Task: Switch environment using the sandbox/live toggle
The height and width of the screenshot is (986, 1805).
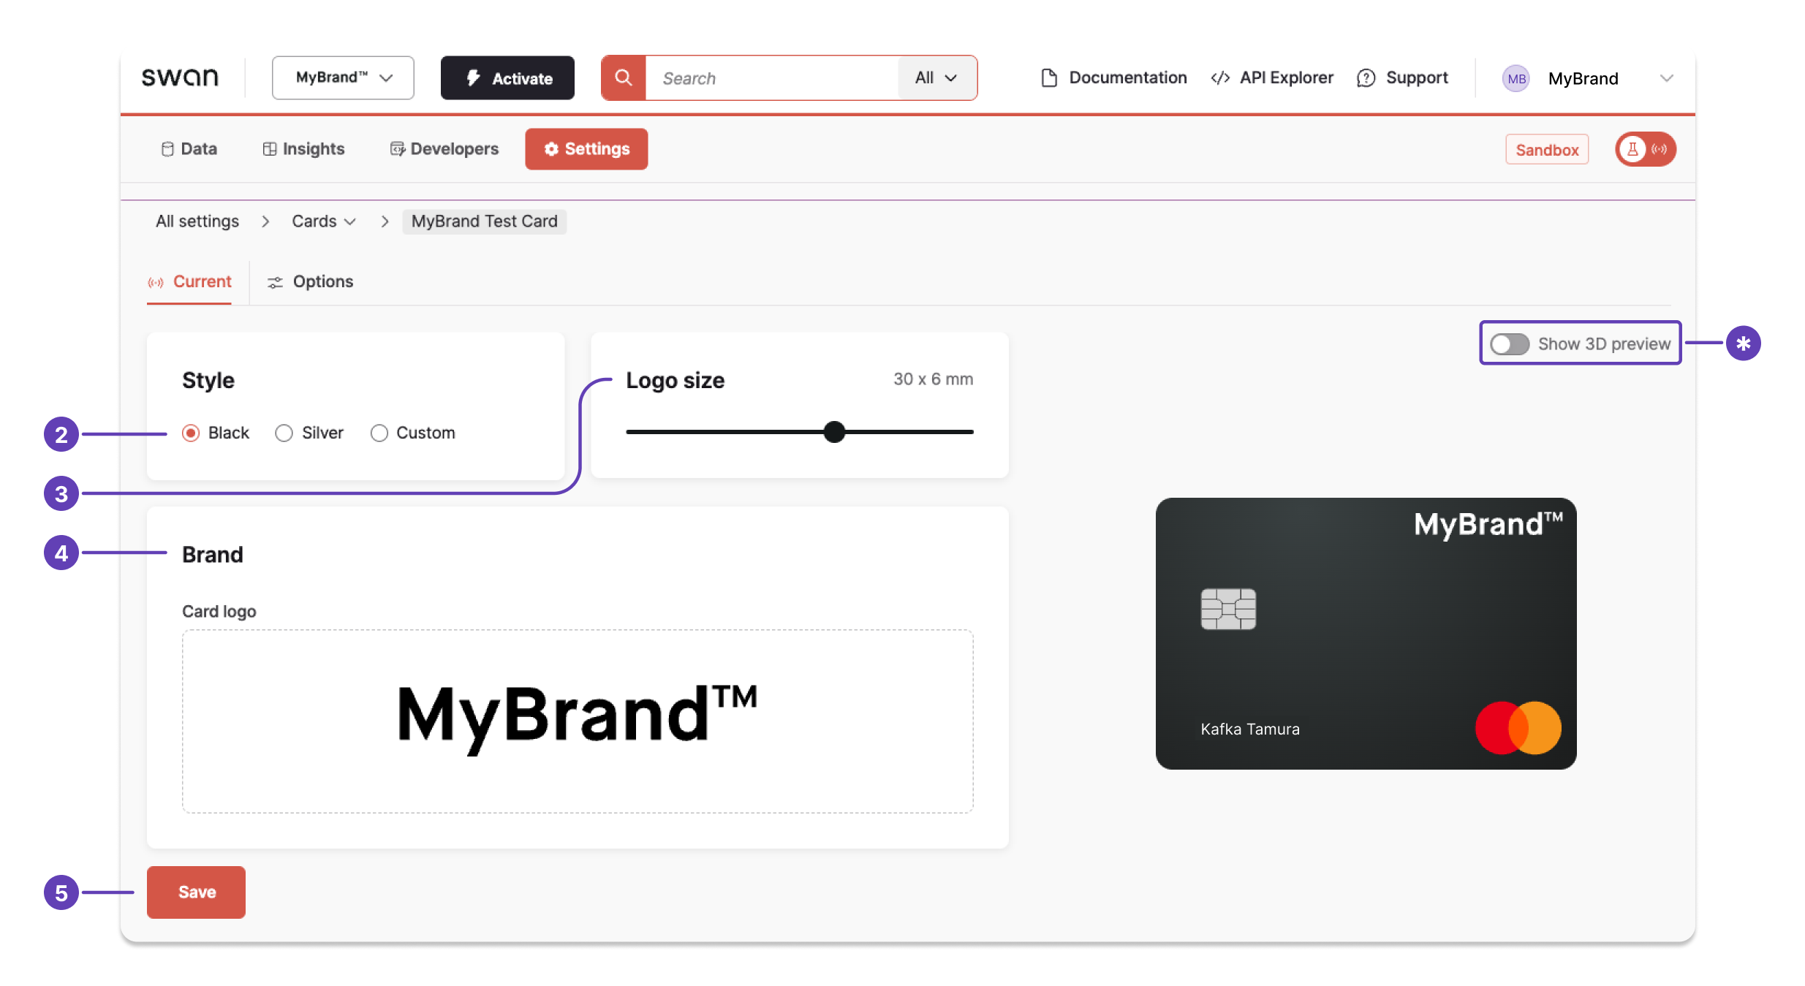Action: pyautogui.click(x=1645, y=149)
